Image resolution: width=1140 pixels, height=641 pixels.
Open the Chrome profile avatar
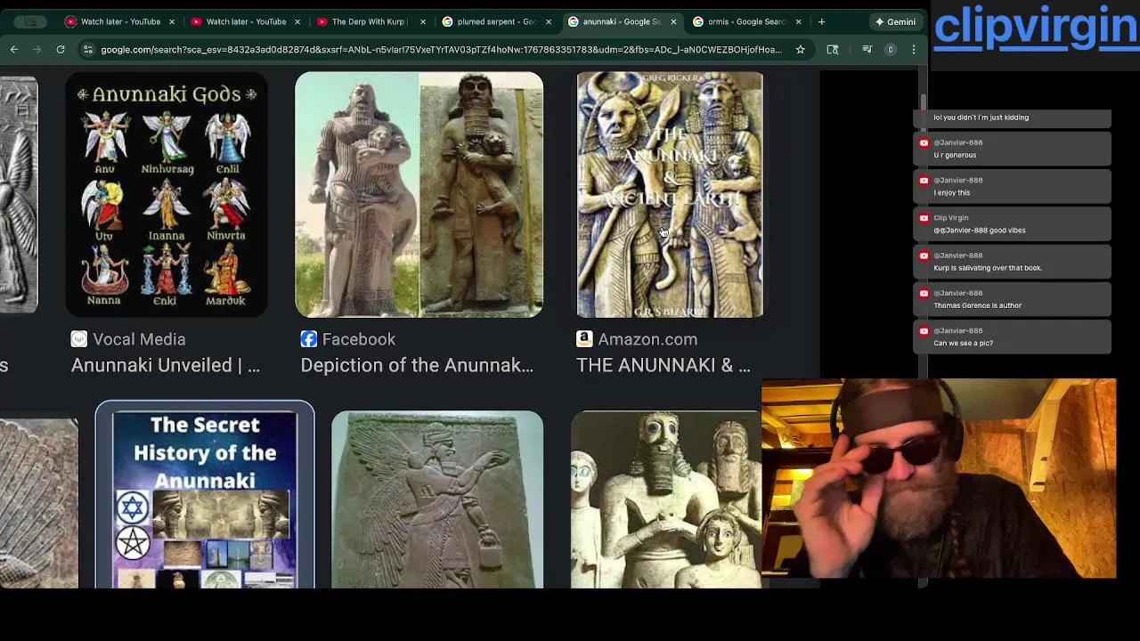(x=891, y=50)
